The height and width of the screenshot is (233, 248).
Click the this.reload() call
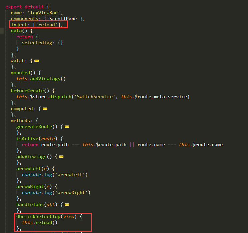pyautogui.click(x=39, y=223)
